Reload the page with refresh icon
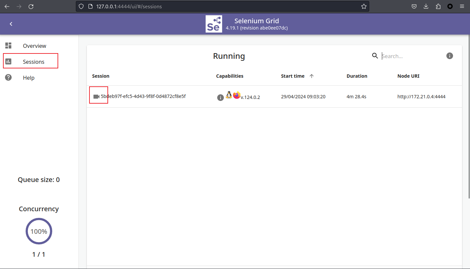 (31, 6)
